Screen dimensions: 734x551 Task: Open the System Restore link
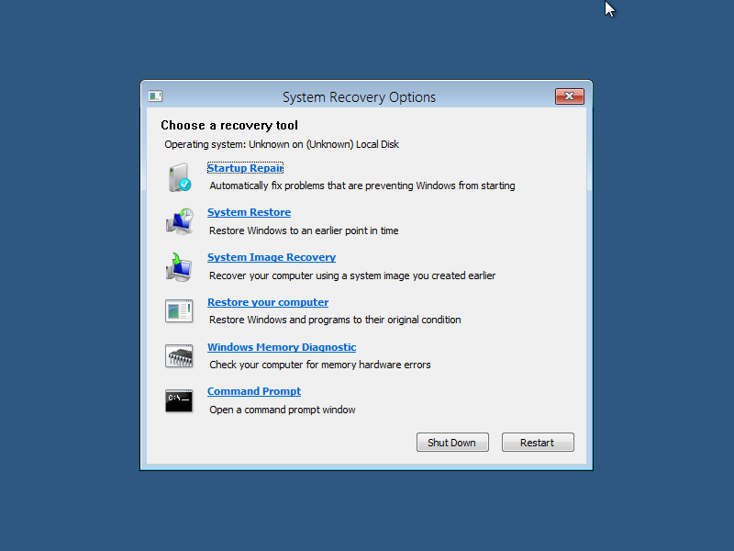(249, 212)
